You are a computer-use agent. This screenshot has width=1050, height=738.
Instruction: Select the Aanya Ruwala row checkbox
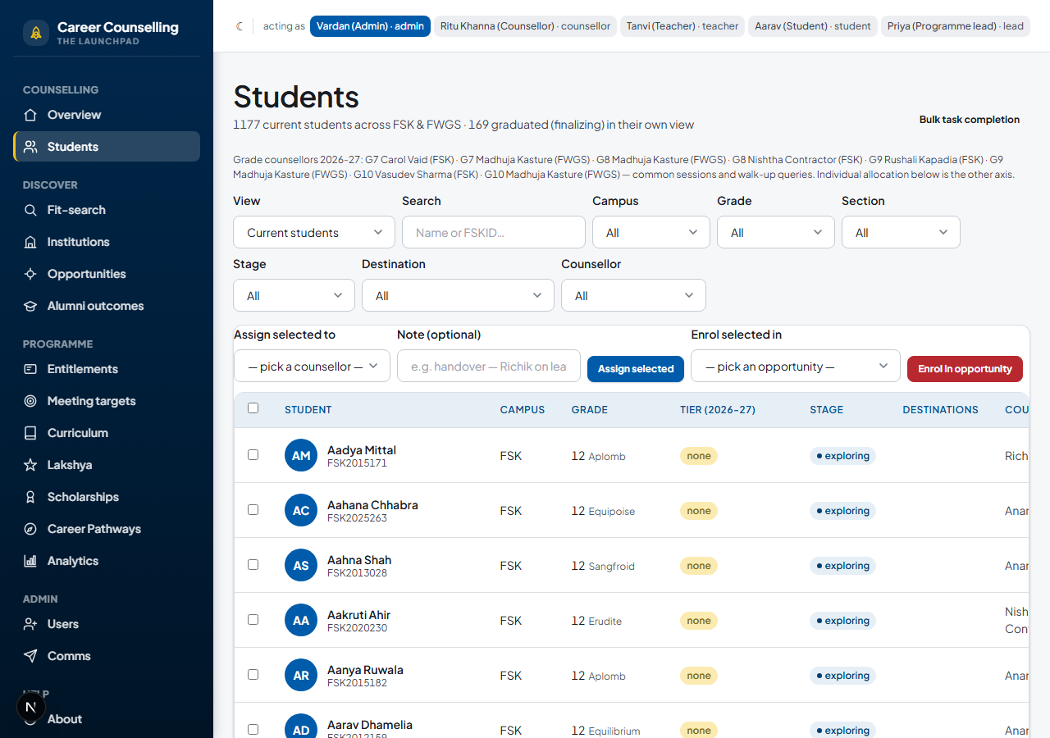tap(253, 674)
